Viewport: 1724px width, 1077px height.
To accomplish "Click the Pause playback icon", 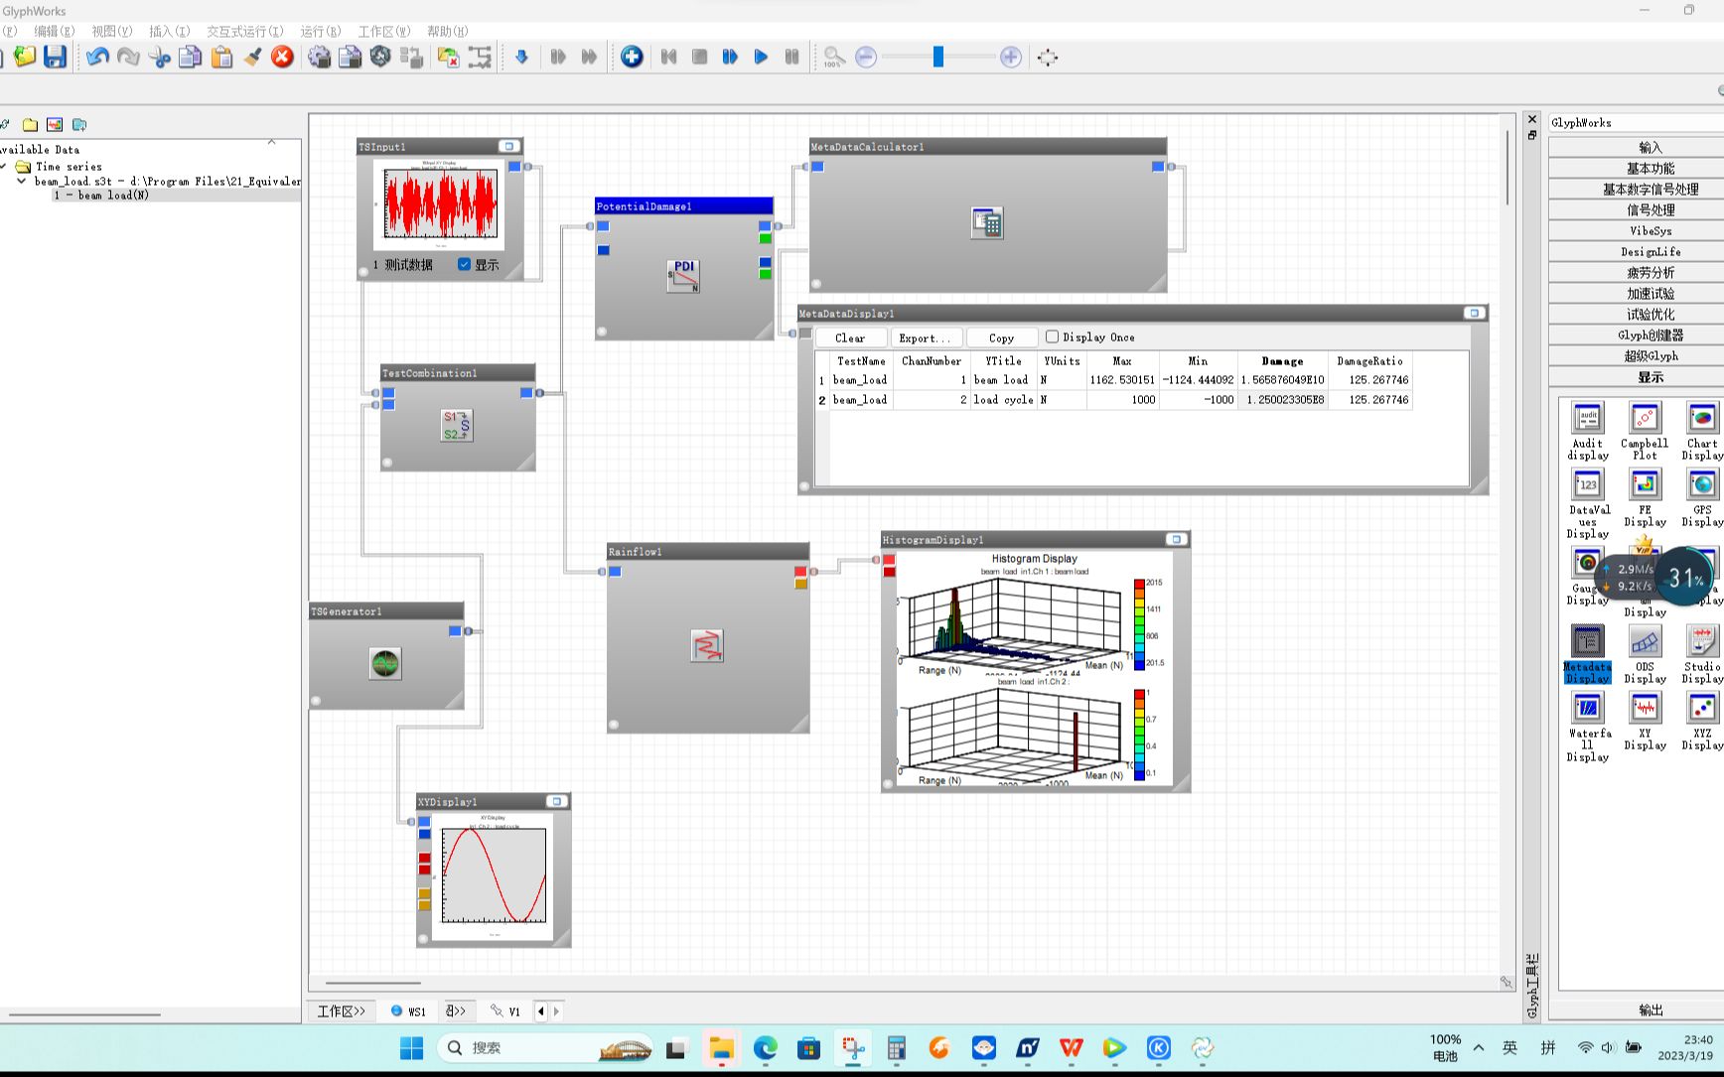I will tap(791, 57).
